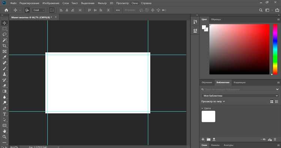Viewport: 281px width, 148px height.
Task: Select the Lasso tool
Action: 4,34
